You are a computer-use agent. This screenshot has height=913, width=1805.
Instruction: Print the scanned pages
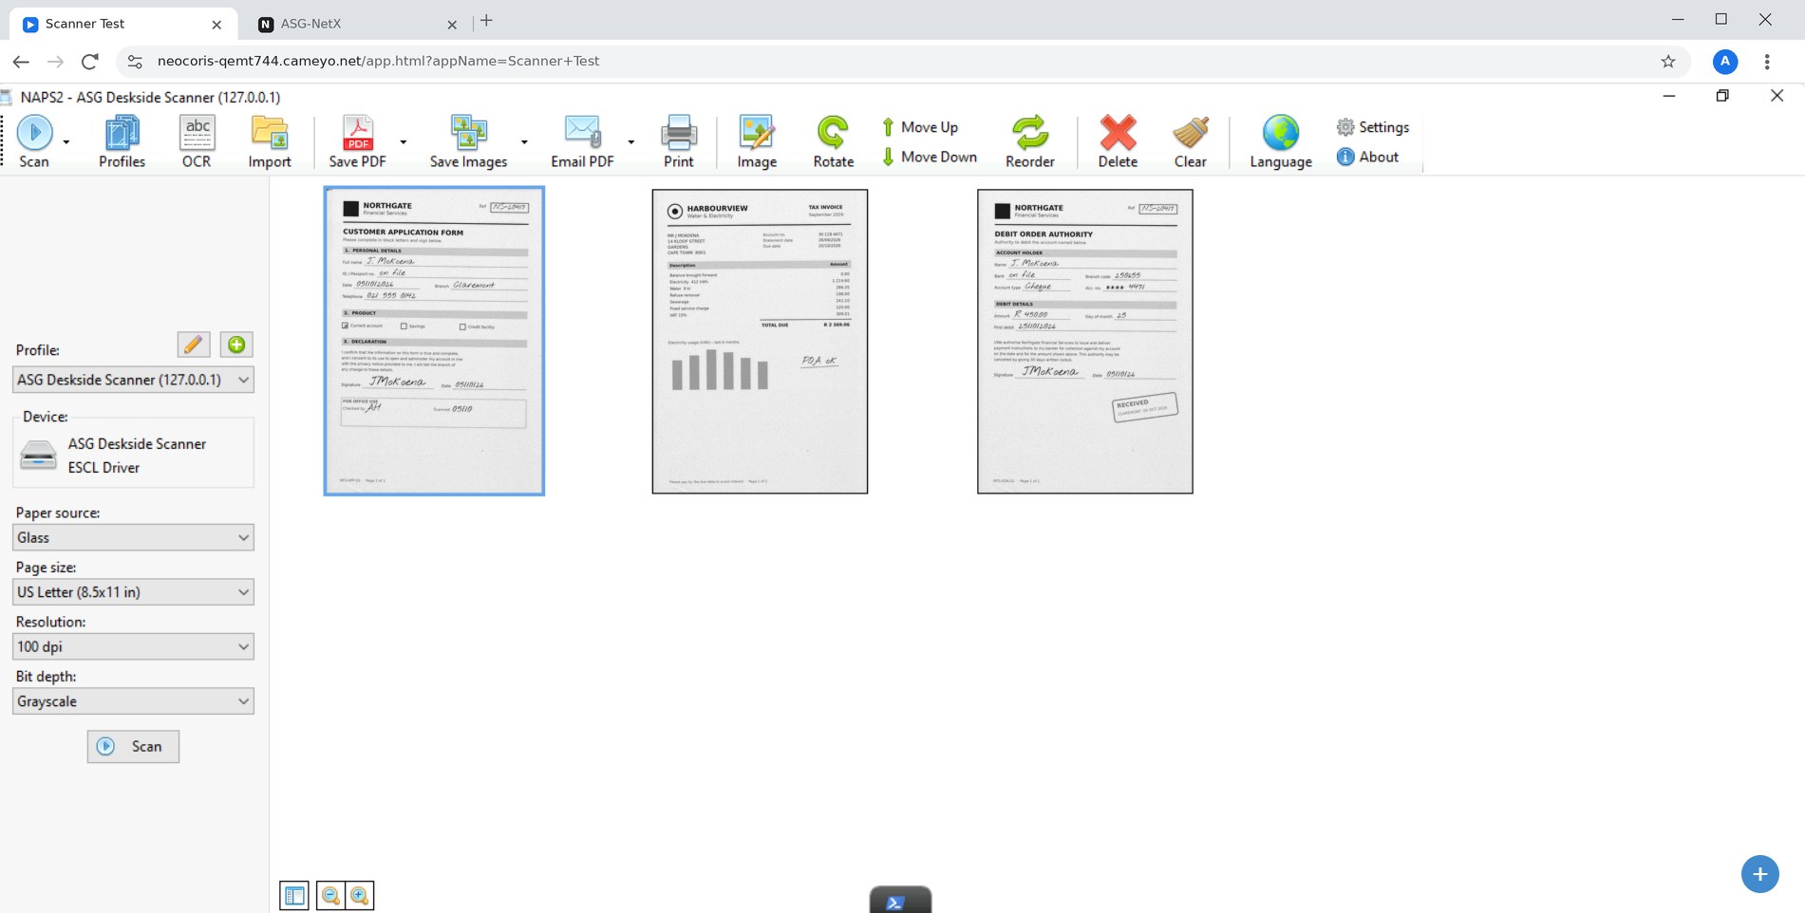(679, 141)
